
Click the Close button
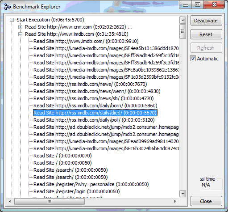(206, 201)
